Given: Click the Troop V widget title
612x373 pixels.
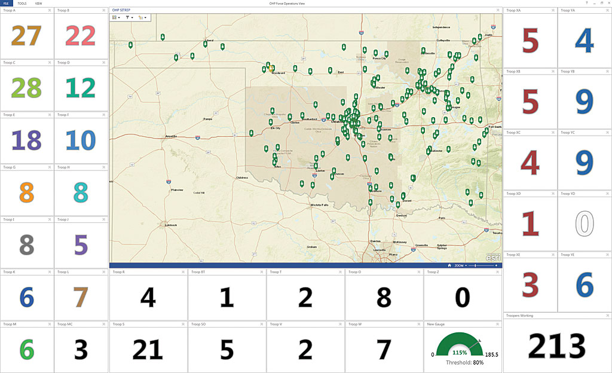Looking at the screenshot, I should [x=276, y=324].
